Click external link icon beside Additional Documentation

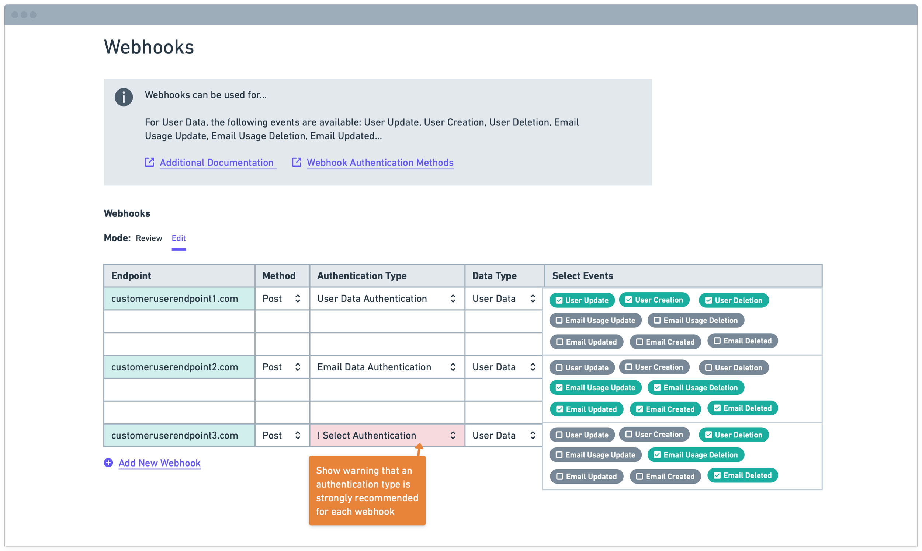(149, 162)
